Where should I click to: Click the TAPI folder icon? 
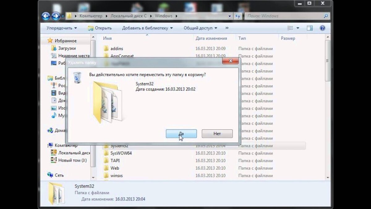106,161
